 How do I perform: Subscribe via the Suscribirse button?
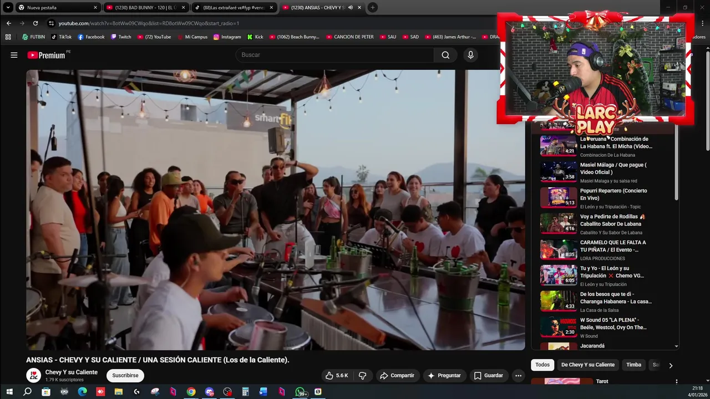click(125, 375)
